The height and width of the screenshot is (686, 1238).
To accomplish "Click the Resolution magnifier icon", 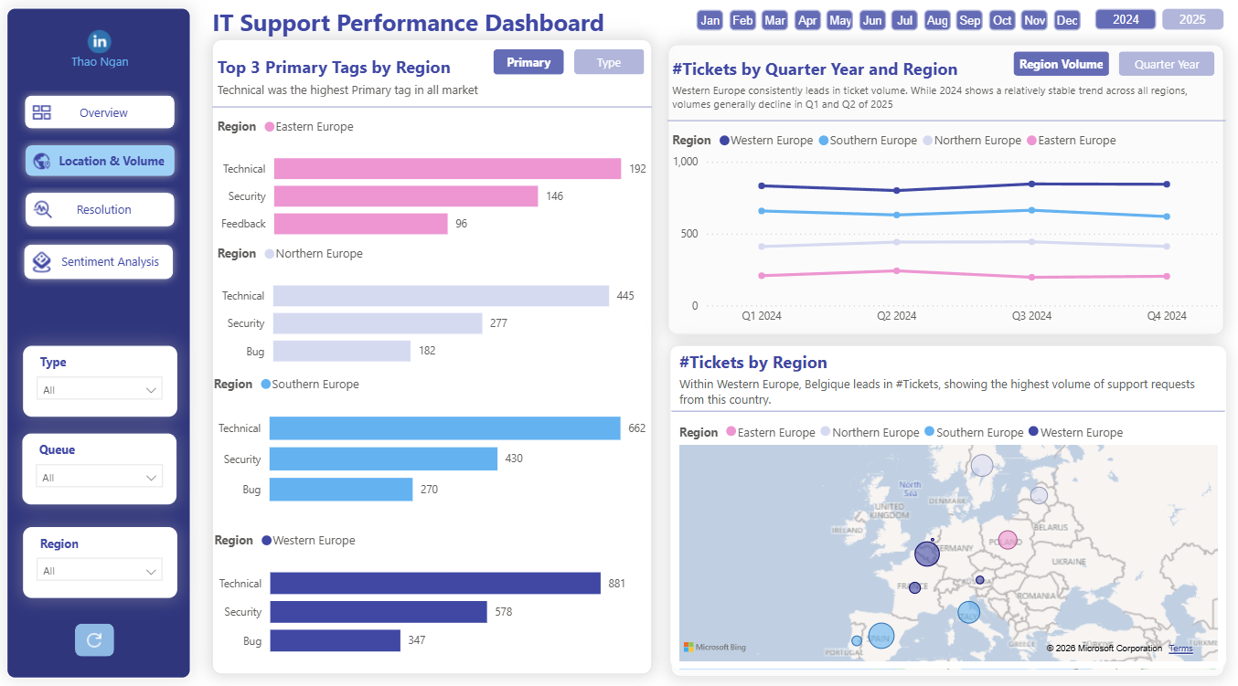I will 42,209.
